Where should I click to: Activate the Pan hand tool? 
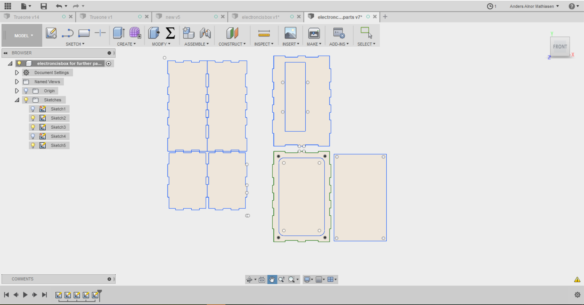click(272, 280)
